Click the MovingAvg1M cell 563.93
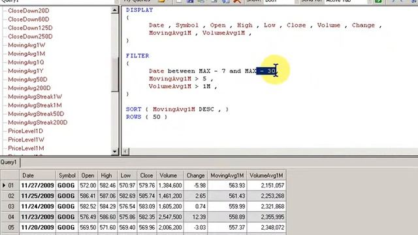 click(x=227, y=185)
